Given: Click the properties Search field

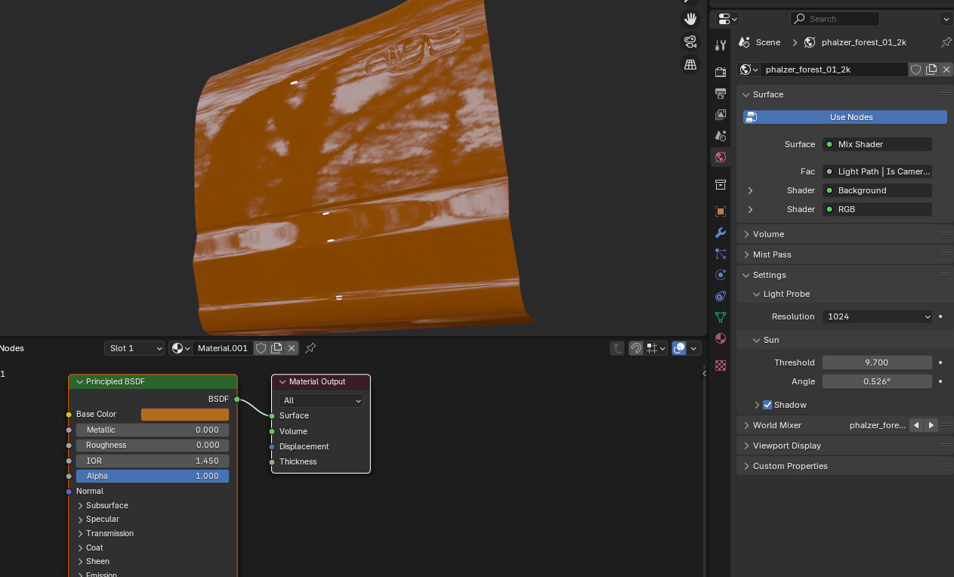Looking at the screenshot, I should 835,19.
